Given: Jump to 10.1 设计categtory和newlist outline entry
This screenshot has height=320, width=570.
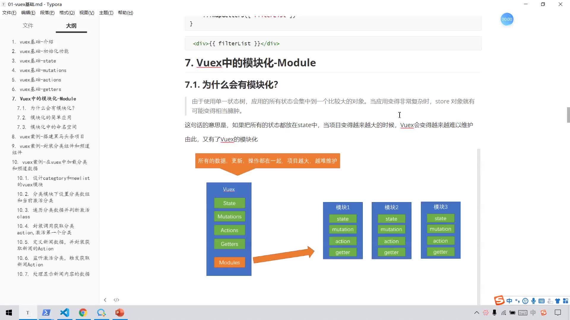Looking at the screenshot, I should click(x=53, y=181).
